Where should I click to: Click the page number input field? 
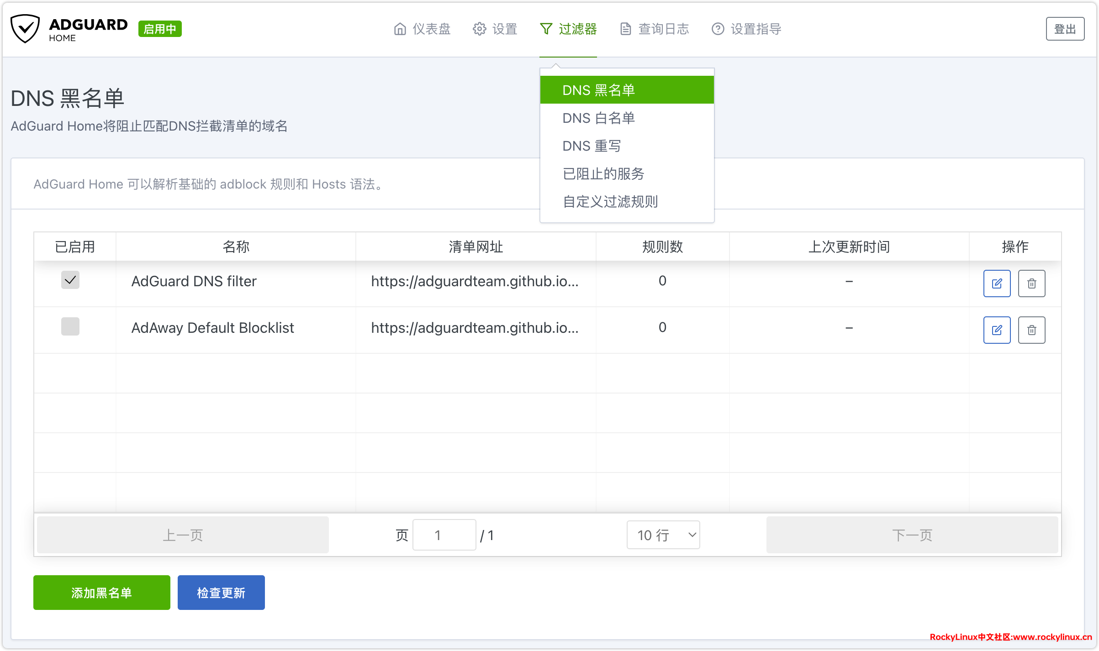(x=444, y=535)
